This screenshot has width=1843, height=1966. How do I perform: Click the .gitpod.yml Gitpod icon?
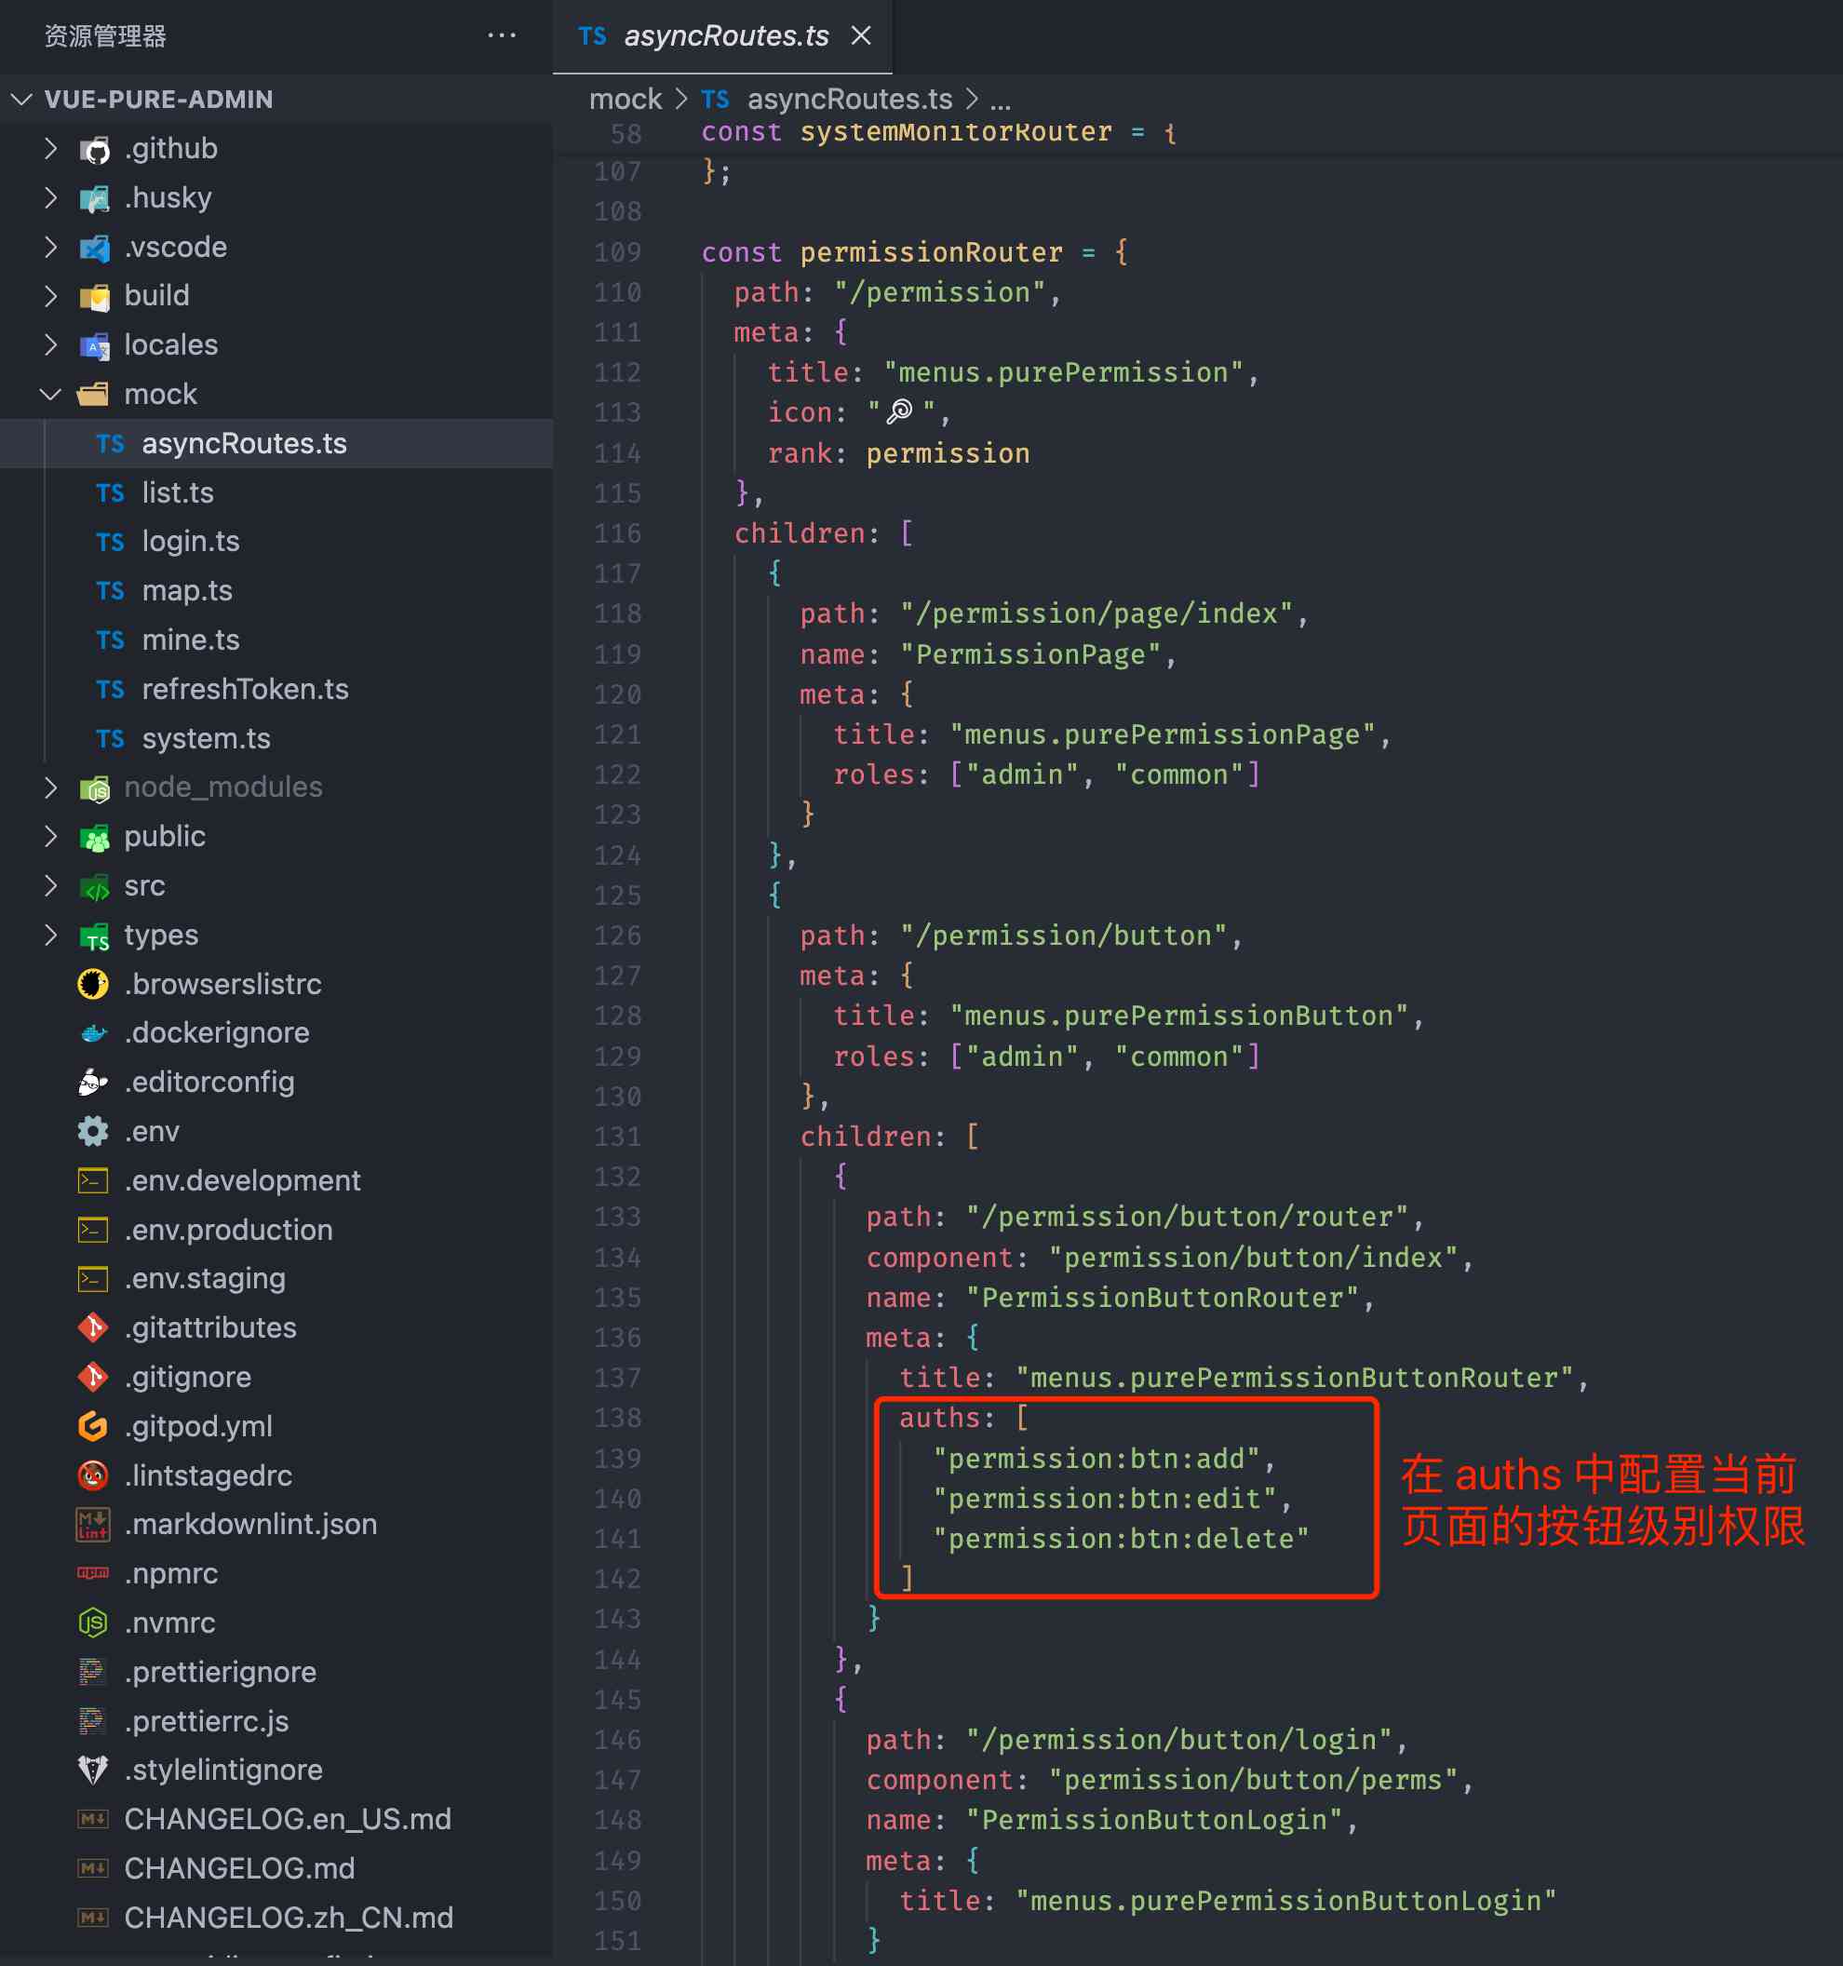tap(93, 1426)
